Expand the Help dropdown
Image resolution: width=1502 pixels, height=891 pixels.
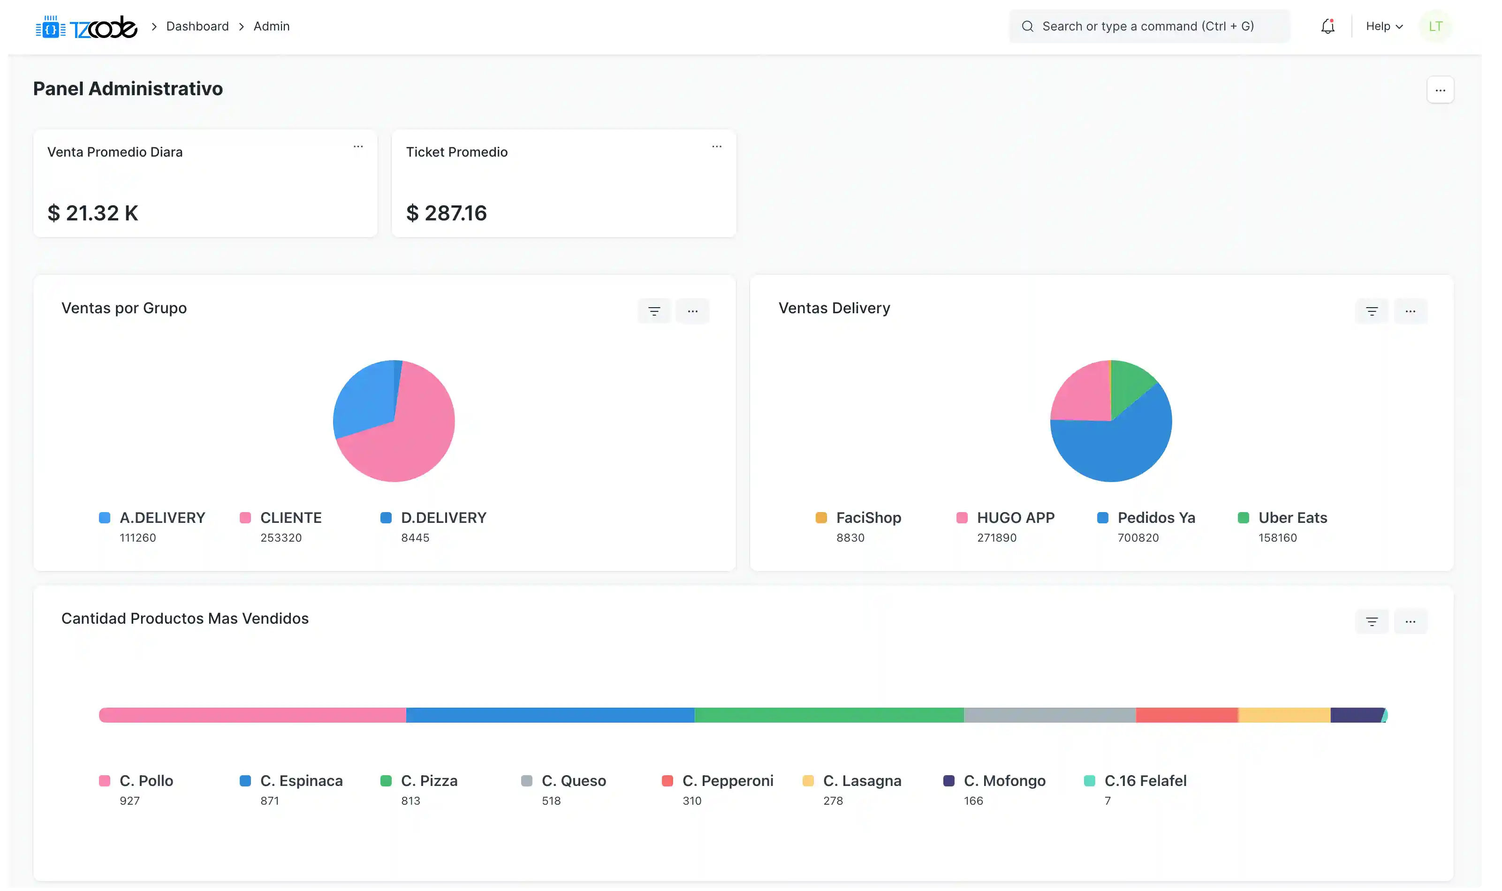pyautogui.click(x=1384, y=26)
